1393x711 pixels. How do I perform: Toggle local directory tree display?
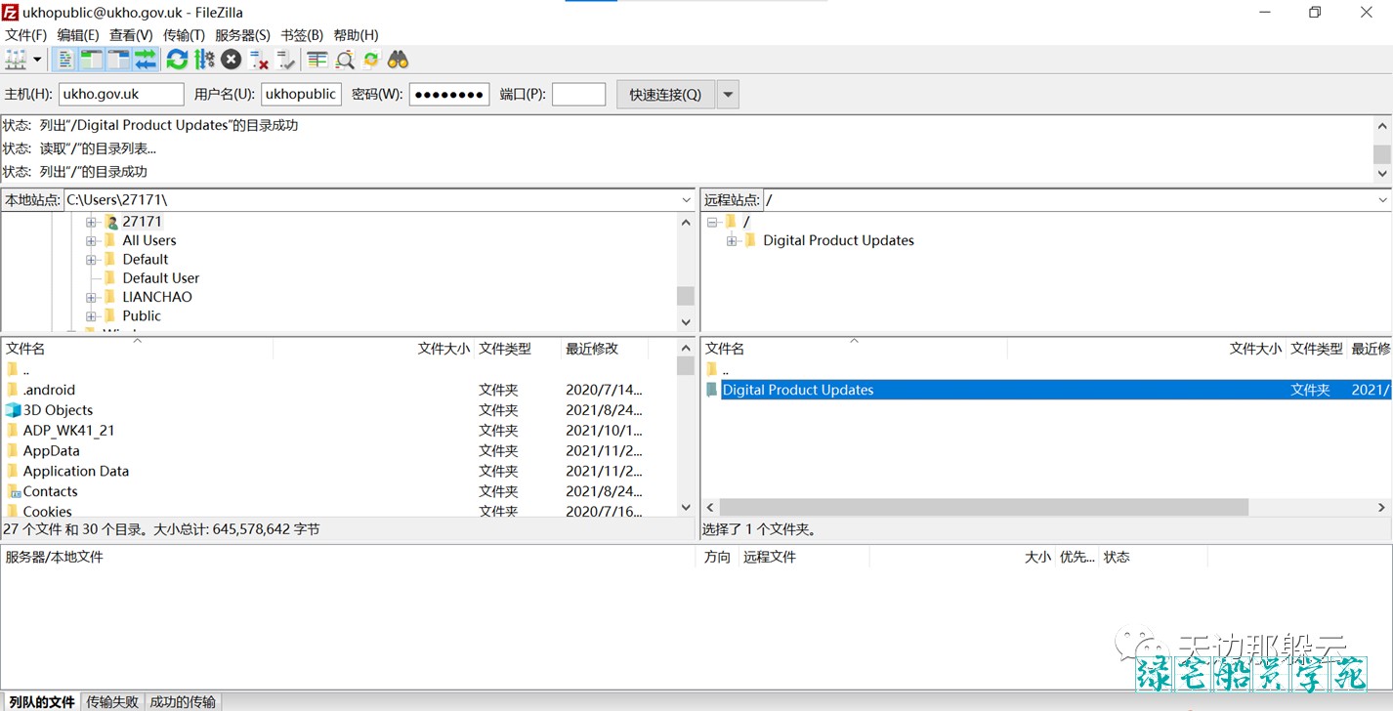pyautogui.click(x=92, y=60)
